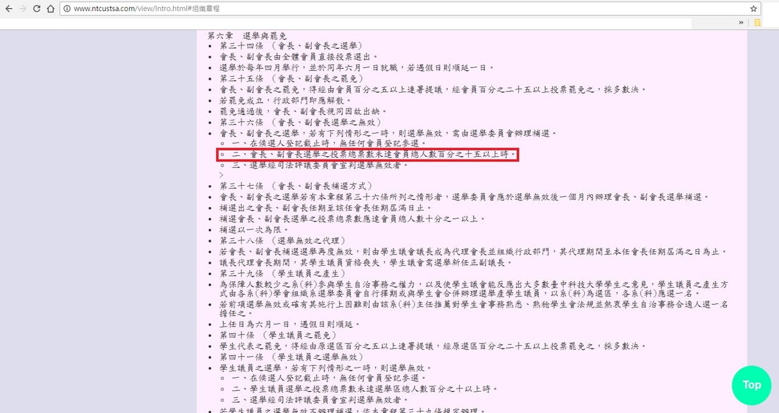This screenshot has width=779, height=413.
Task: Open the home page icon
Action: pyautogui.click(x=51, y=9)
